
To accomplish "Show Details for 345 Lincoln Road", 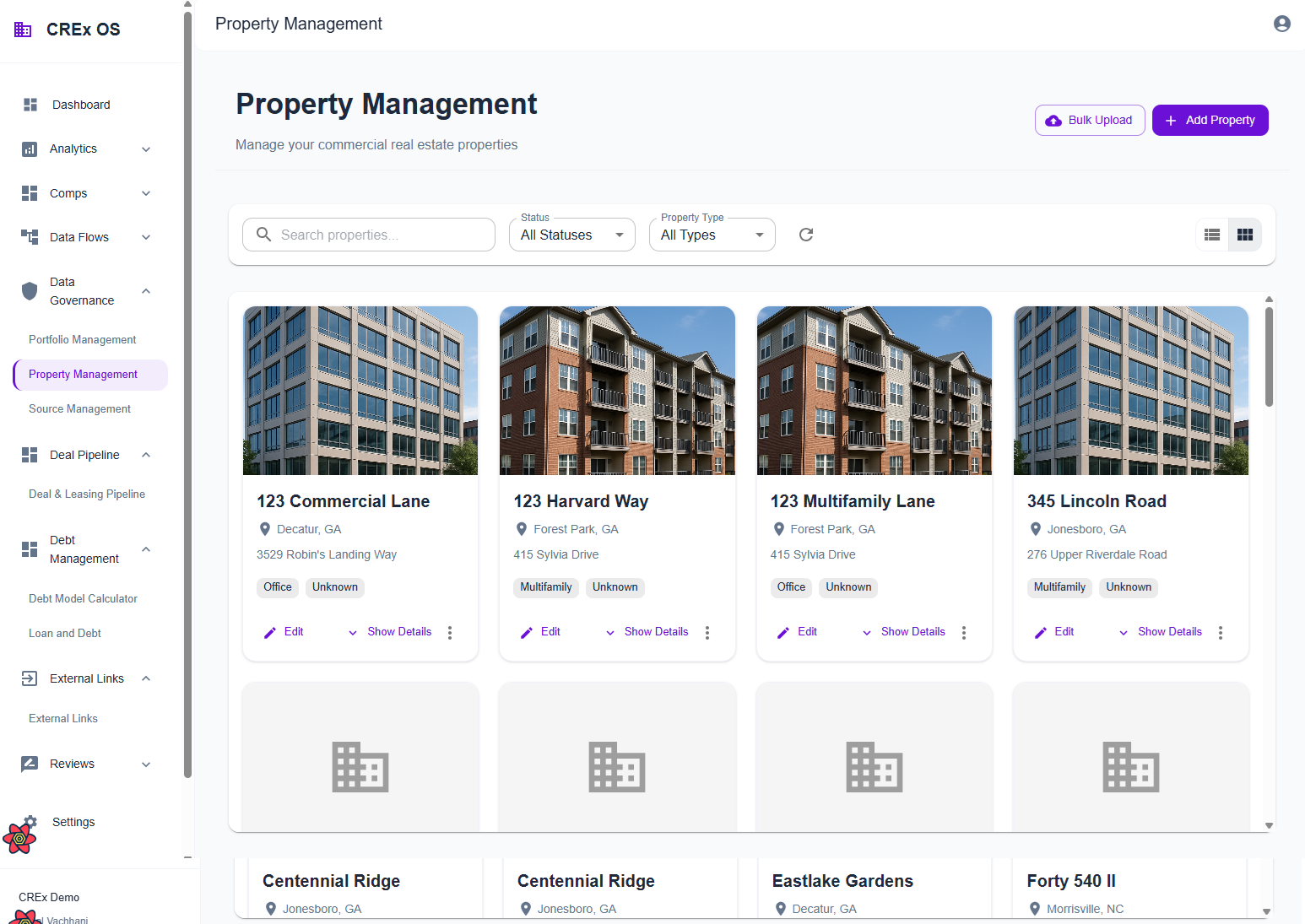I will tap(1169, 631).
